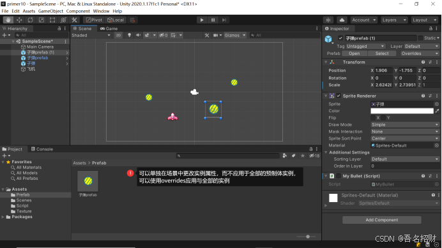Click the prefab Select button
The width and height of the screenshot is (442, 248).
[382, 54]
